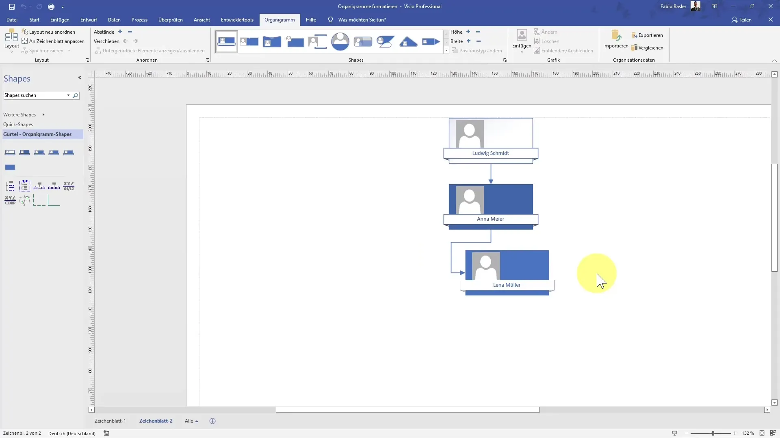Screen dimensions: 780x438
Task: Select the three-positions org chart shape
Action: [54, 186]
